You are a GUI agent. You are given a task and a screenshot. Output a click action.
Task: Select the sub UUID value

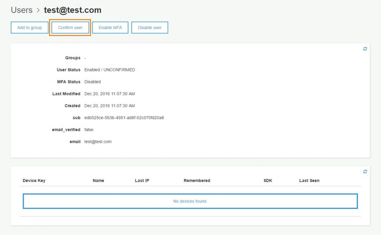(124, 118)
